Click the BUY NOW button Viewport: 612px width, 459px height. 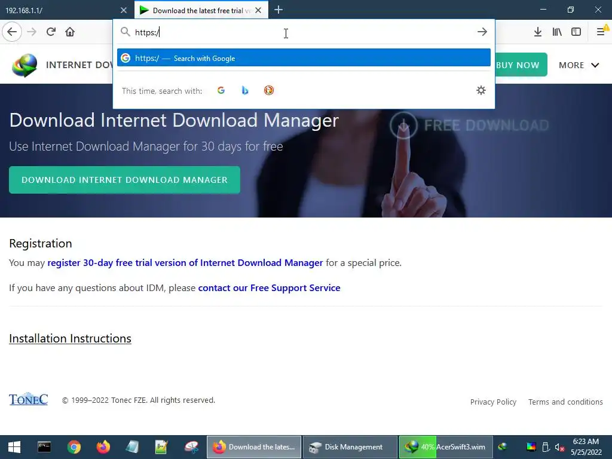click(x=521, y=65)
